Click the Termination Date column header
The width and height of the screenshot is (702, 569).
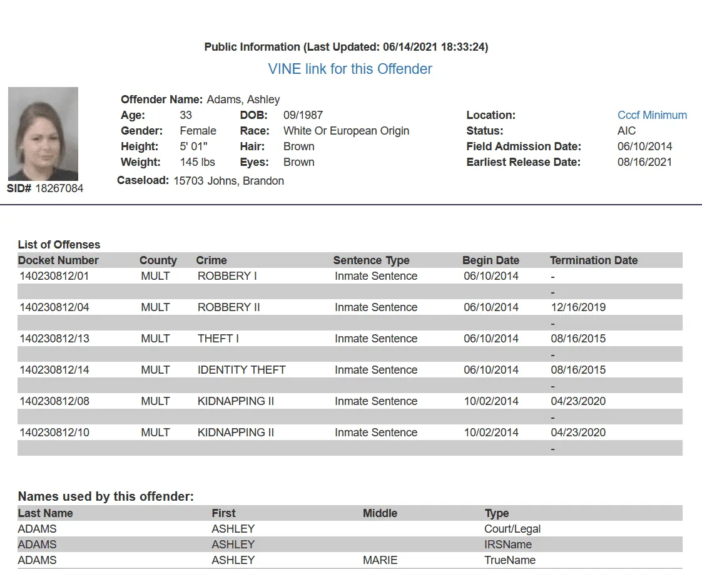pos(593,260)
